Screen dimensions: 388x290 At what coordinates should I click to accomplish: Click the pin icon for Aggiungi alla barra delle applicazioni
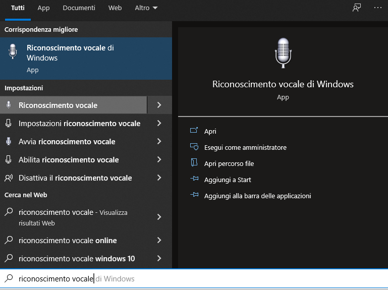tap(194, 195)
